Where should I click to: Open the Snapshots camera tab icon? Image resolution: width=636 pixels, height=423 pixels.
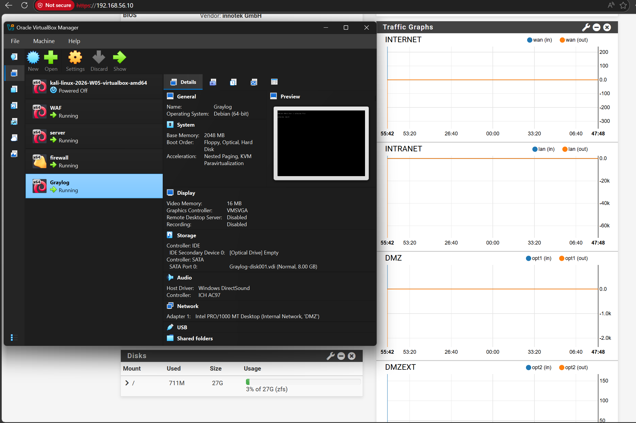(x=213, y=82)
